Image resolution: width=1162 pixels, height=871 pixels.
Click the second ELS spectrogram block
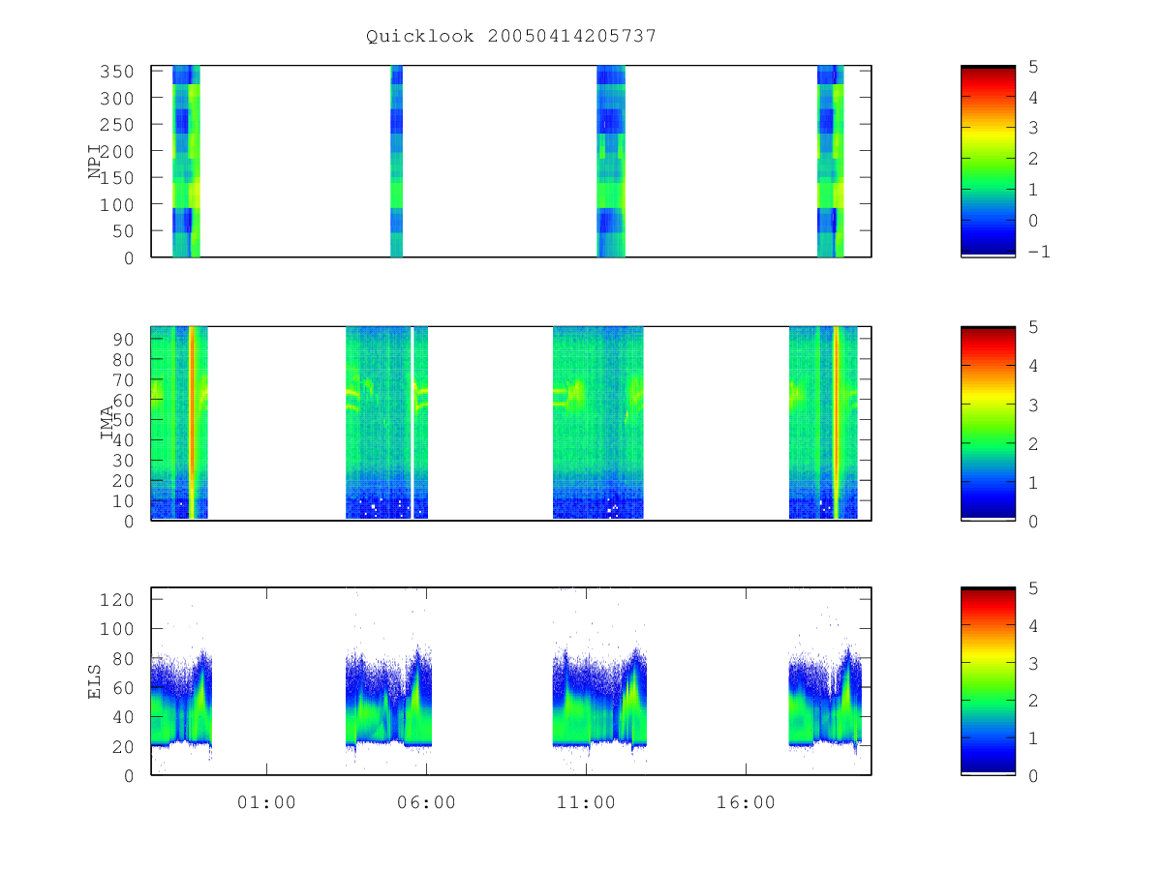pos(388,699)
